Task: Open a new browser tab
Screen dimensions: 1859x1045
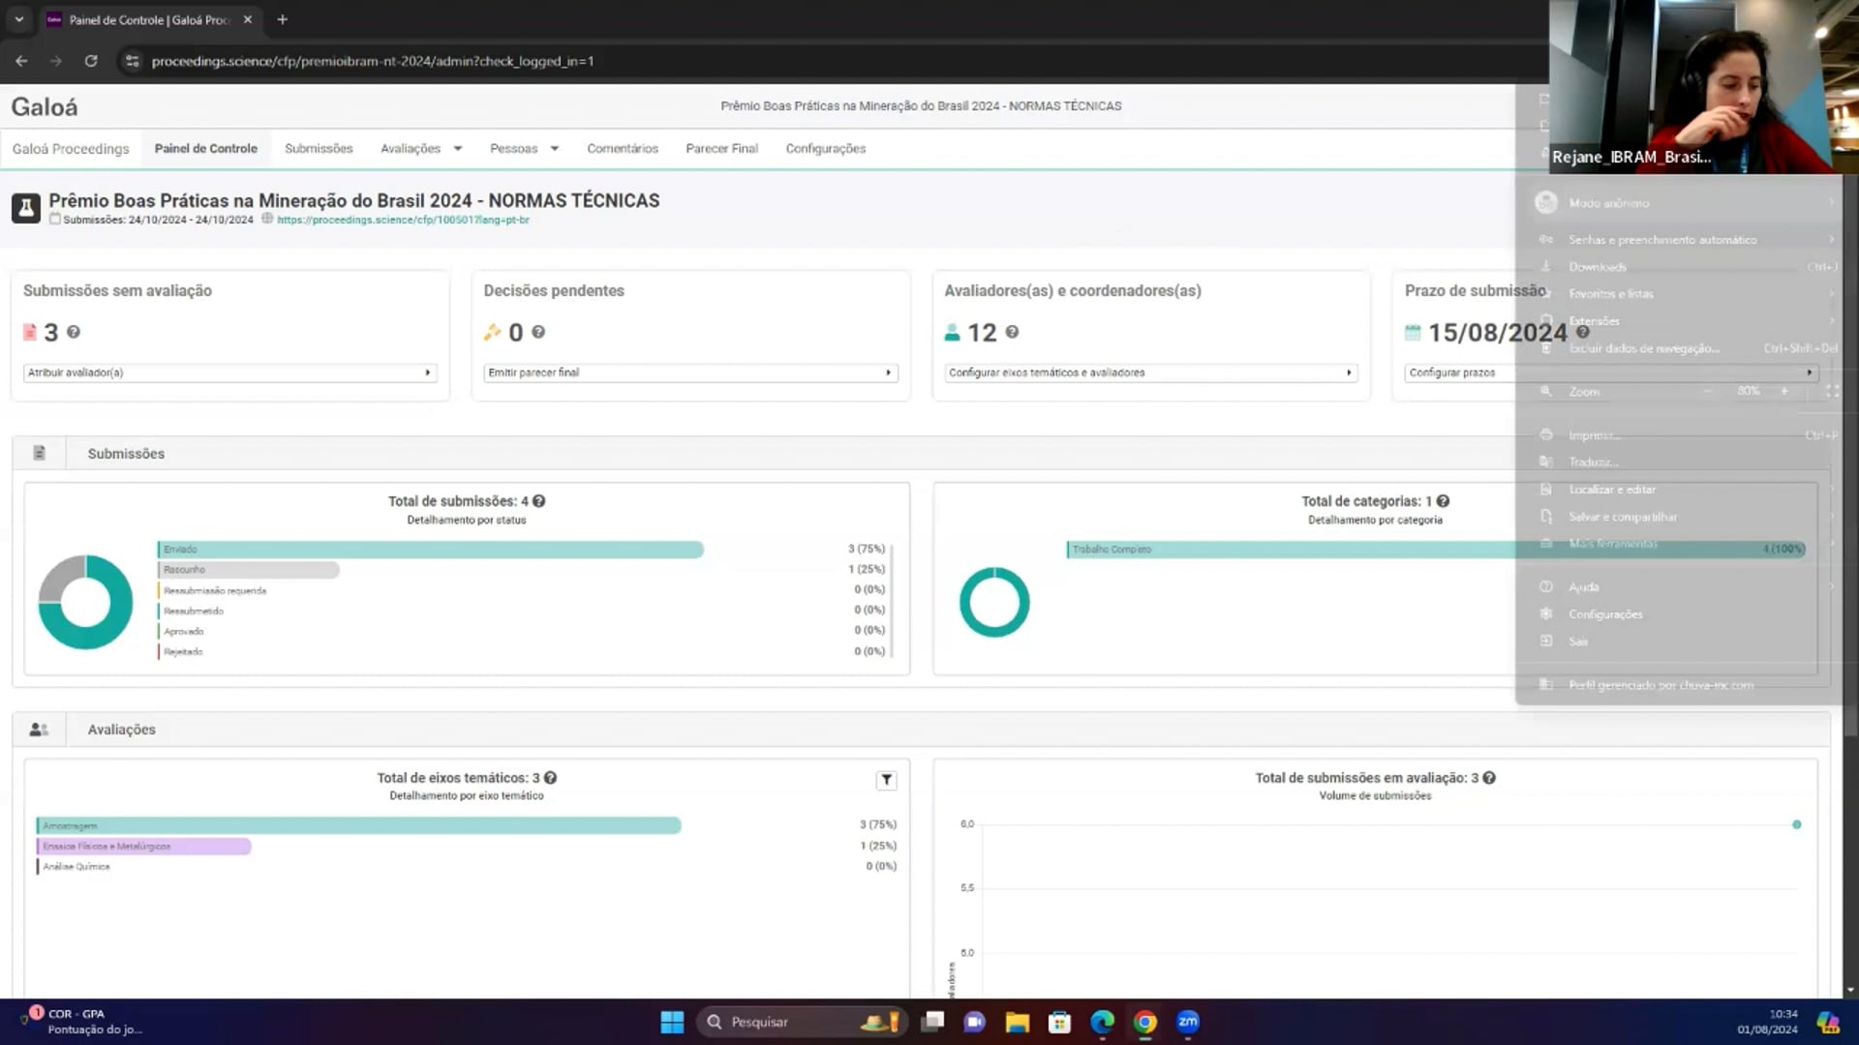Action: [283, 19]
